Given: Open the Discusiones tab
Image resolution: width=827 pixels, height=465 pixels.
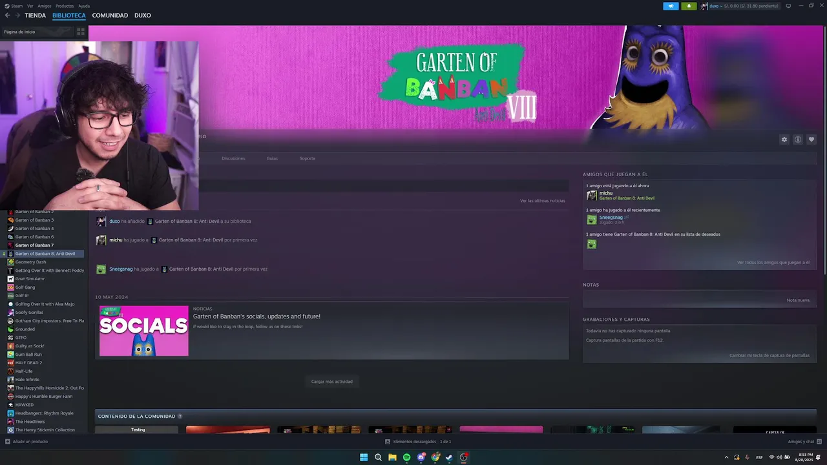Looking at the screenshot, I should [x=233, y=158].
